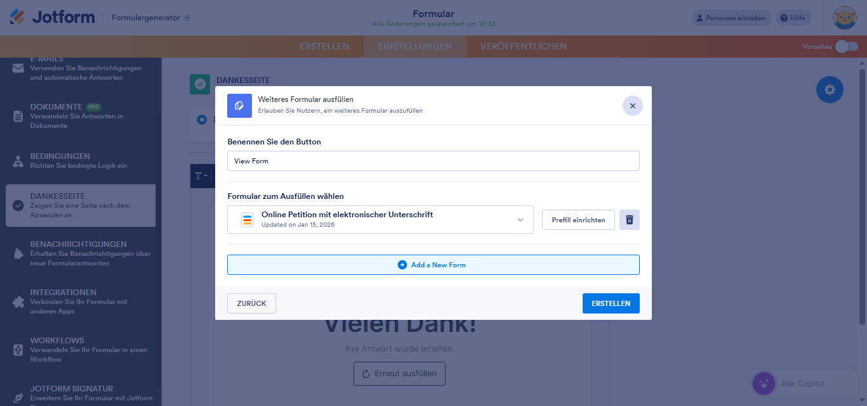Click the Dokumente page icon
The height and width of the screenshot is (406, 867).
tap(18, 117)
